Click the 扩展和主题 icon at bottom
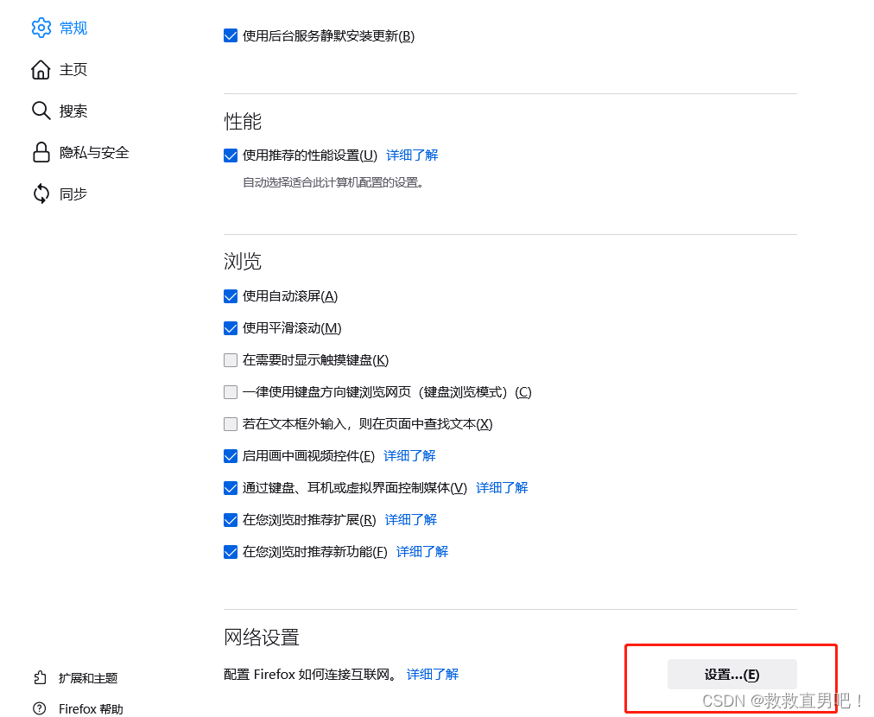This screenshot has height=717, width=874. tap(41, 677)
